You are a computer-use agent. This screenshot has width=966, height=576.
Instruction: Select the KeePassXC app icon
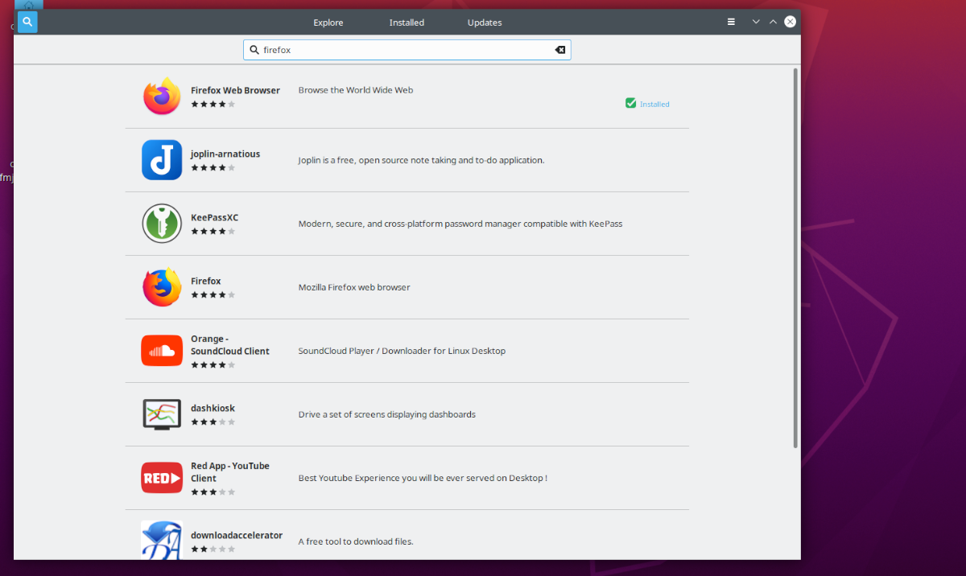(x=161, y=224)
